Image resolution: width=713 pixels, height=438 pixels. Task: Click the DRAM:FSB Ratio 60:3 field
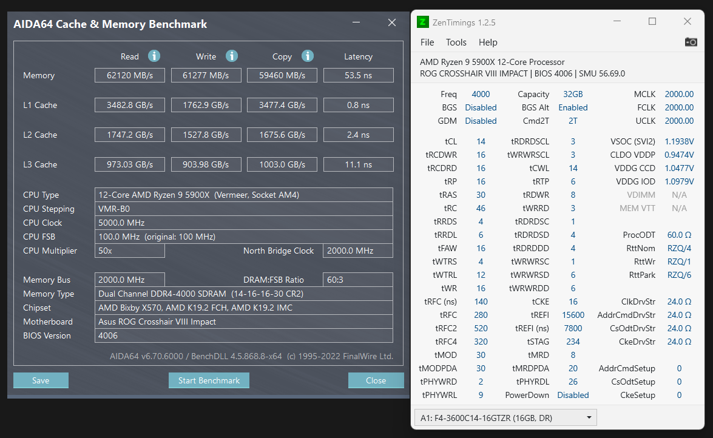click(358, 280)
